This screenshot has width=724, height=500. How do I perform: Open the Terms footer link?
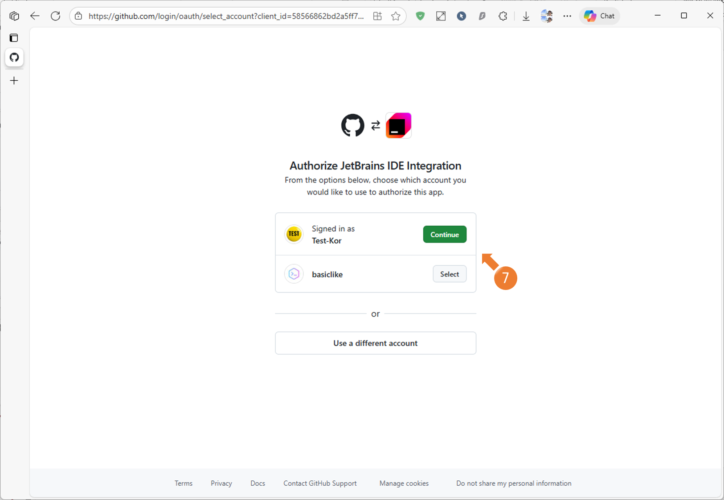184,483
